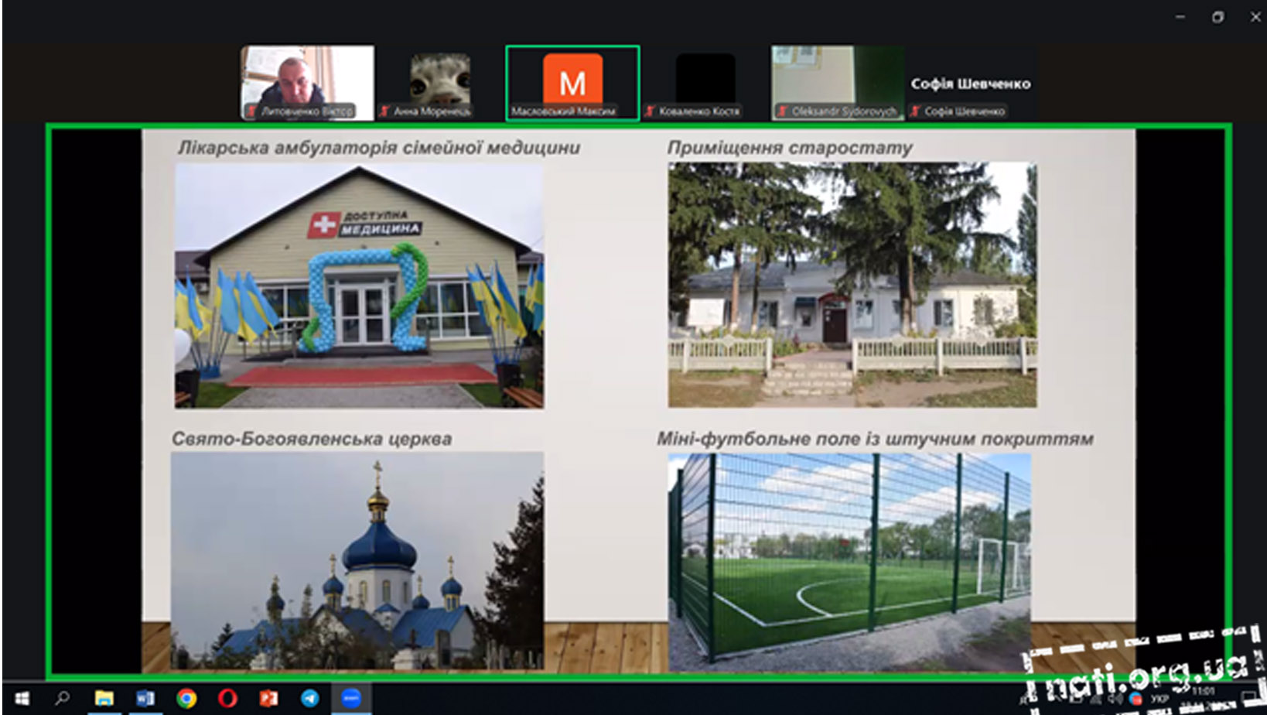
Task: Open the Windows Start menu
Action: click(x=22, y=699)
